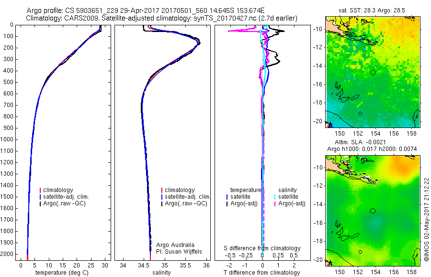Click the Climatology CARS2009 subtitle line
The width and height of the screenshot is (431, 277).
tap(162, 18)
